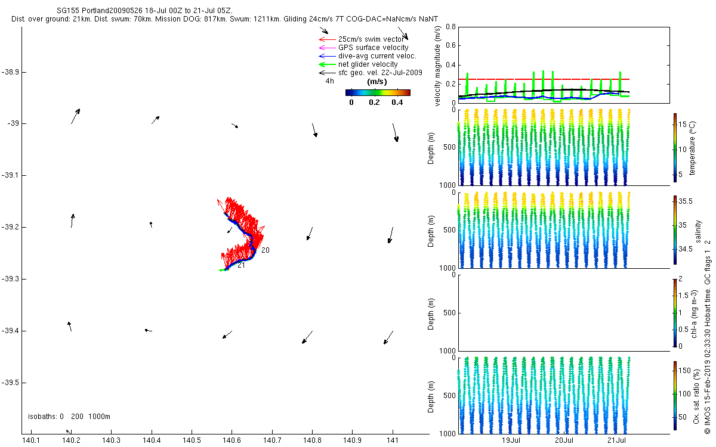Click the 'Depth (m)' label of the oxygen panel
Viewport: 716px width, 447px height.
[x=432, y=396]
